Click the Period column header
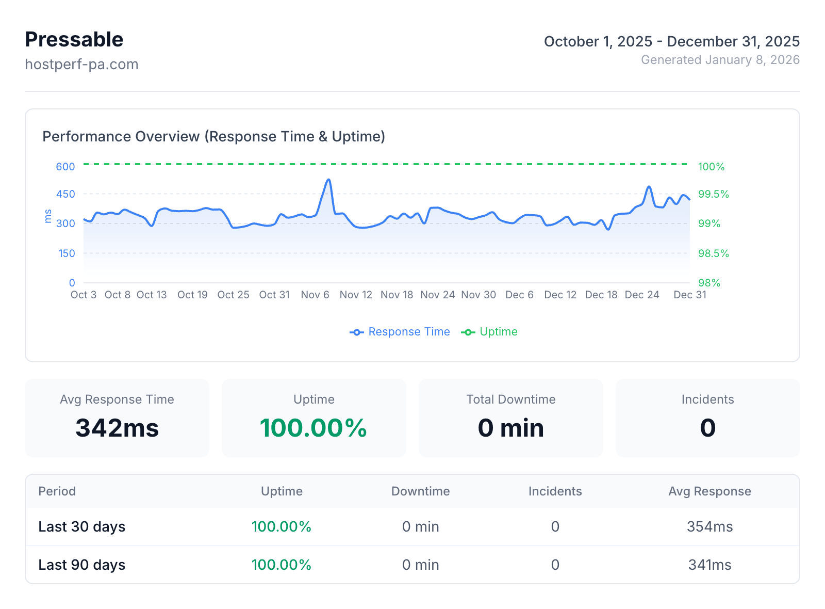This screenshot has height=609, width=825. coord(57,491)
